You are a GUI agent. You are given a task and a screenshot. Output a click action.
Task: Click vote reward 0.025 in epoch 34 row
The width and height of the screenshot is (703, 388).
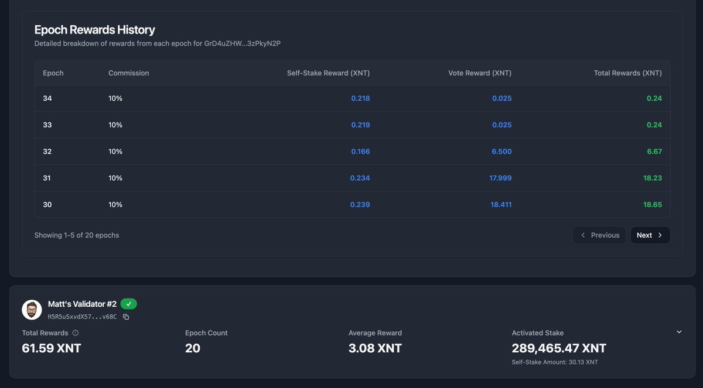(502, 98)
